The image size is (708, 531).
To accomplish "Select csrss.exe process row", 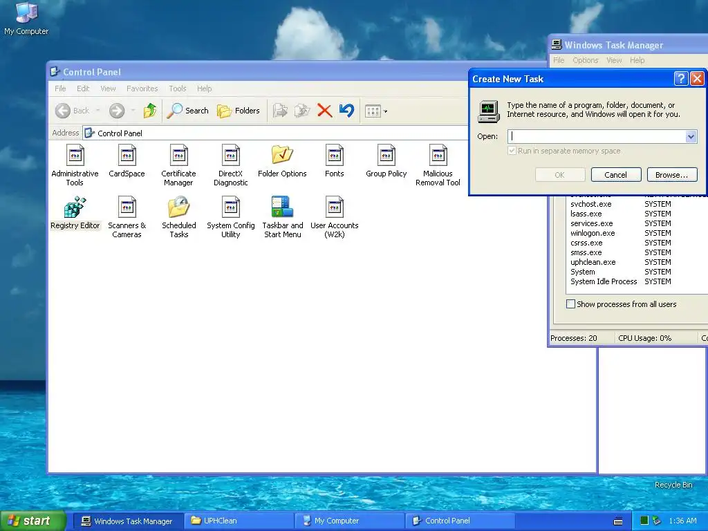I will click(x=586, y=243).
